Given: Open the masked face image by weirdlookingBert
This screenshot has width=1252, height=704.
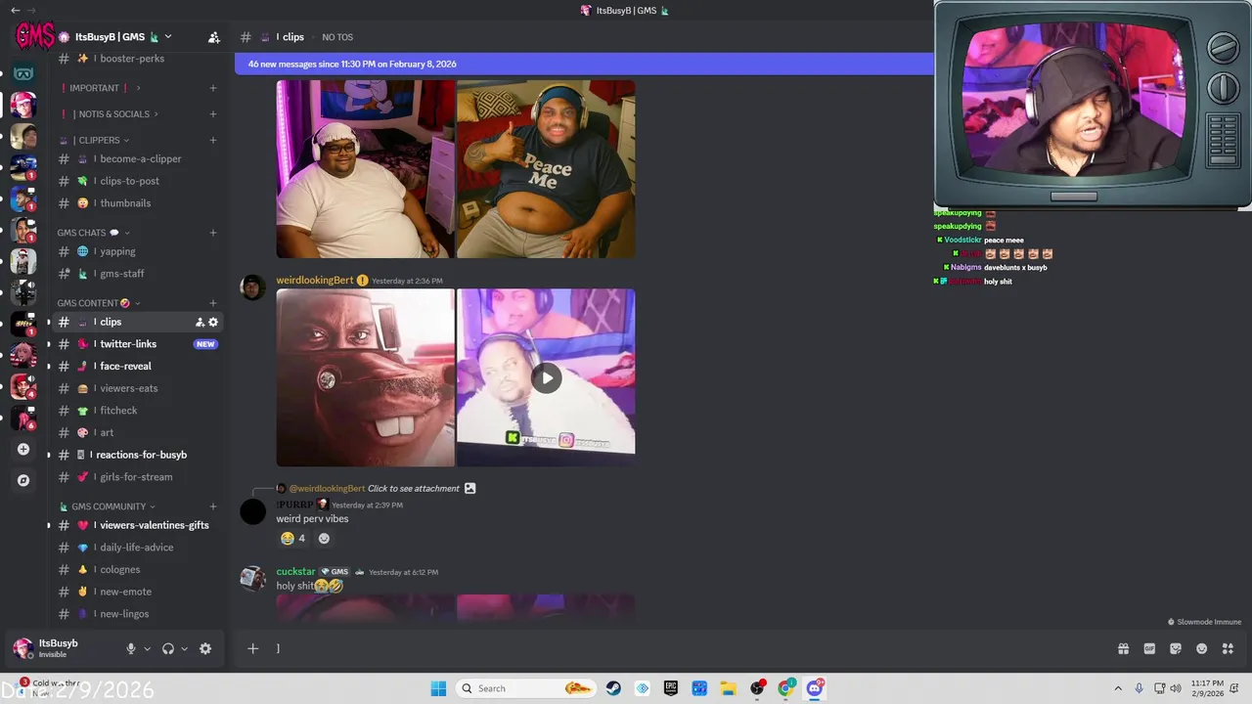Looking at the screenshot, I should tap(365, 377).
